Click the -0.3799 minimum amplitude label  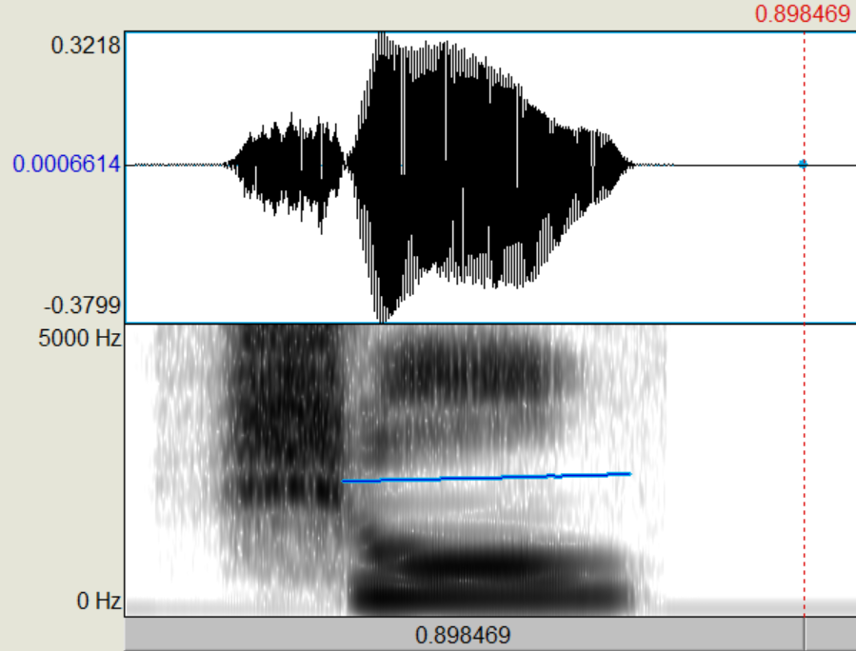(82, 306)
